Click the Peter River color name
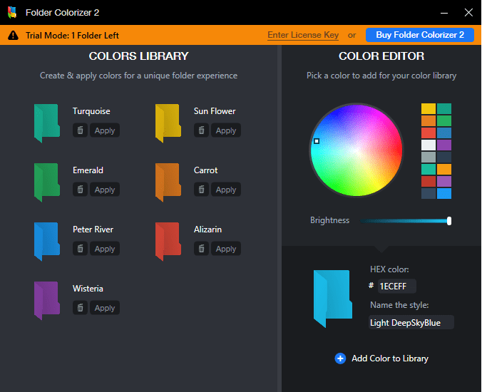 [x=93, y=229]
